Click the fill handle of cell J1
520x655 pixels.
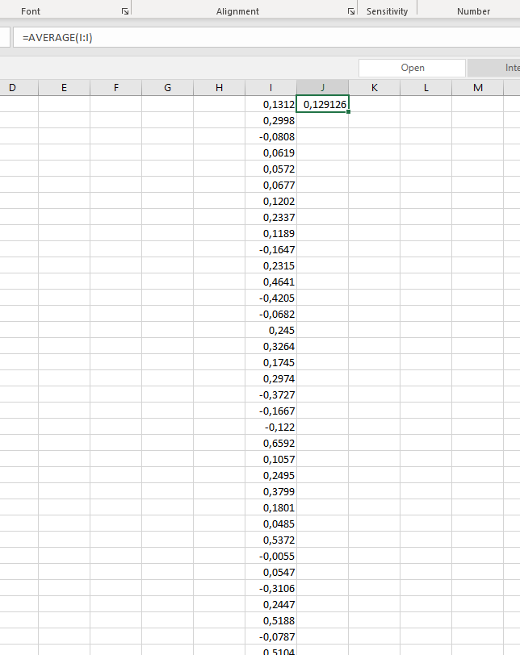[348, 112]
